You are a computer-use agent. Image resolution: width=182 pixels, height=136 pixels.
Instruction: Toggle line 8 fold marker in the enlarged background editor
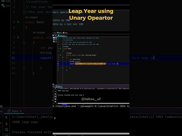coord(24,43)
